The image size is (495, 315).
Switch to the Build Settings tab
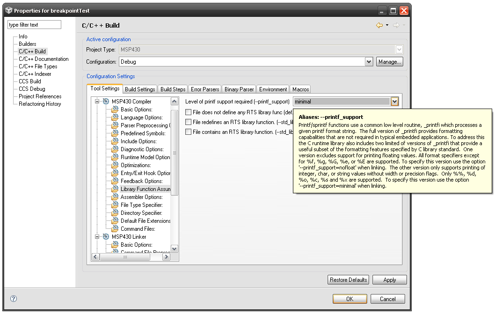click(x=140, y=89)
